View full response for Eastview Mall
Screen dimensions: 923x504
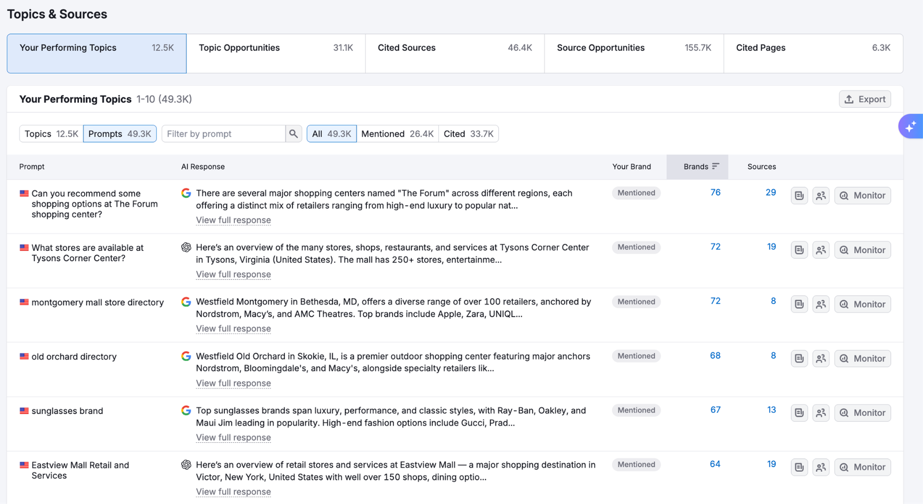[233, 492]
